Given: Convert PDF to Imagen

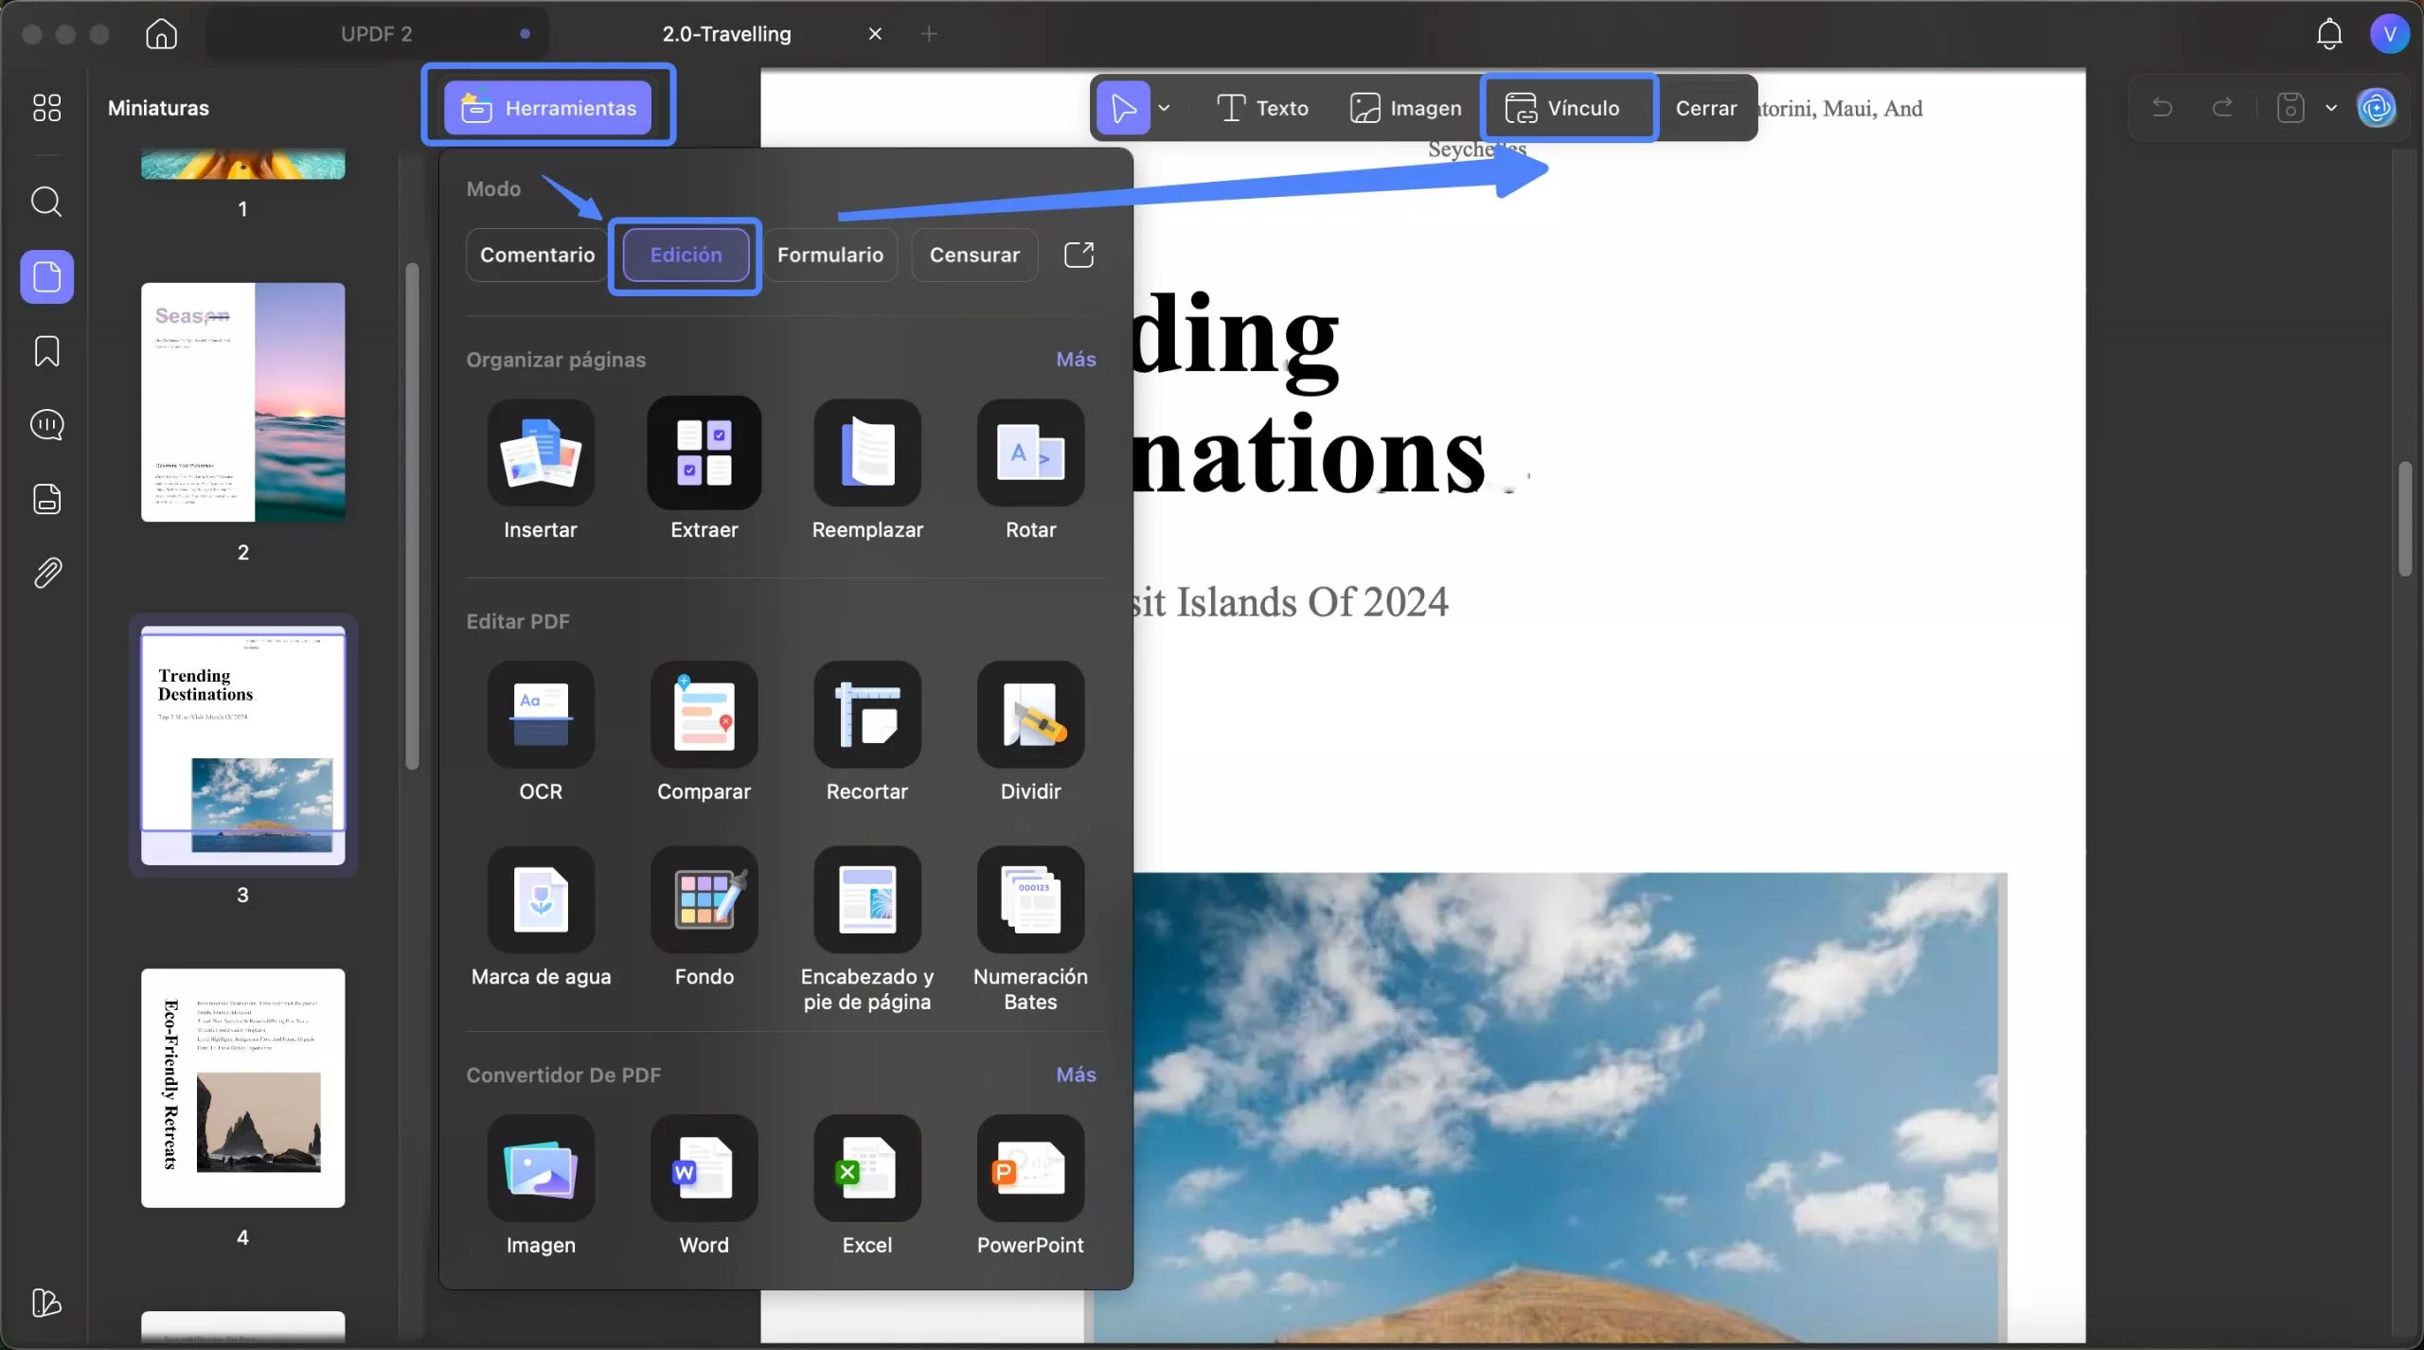Looking at the screenshot, I should [541, 1185].
